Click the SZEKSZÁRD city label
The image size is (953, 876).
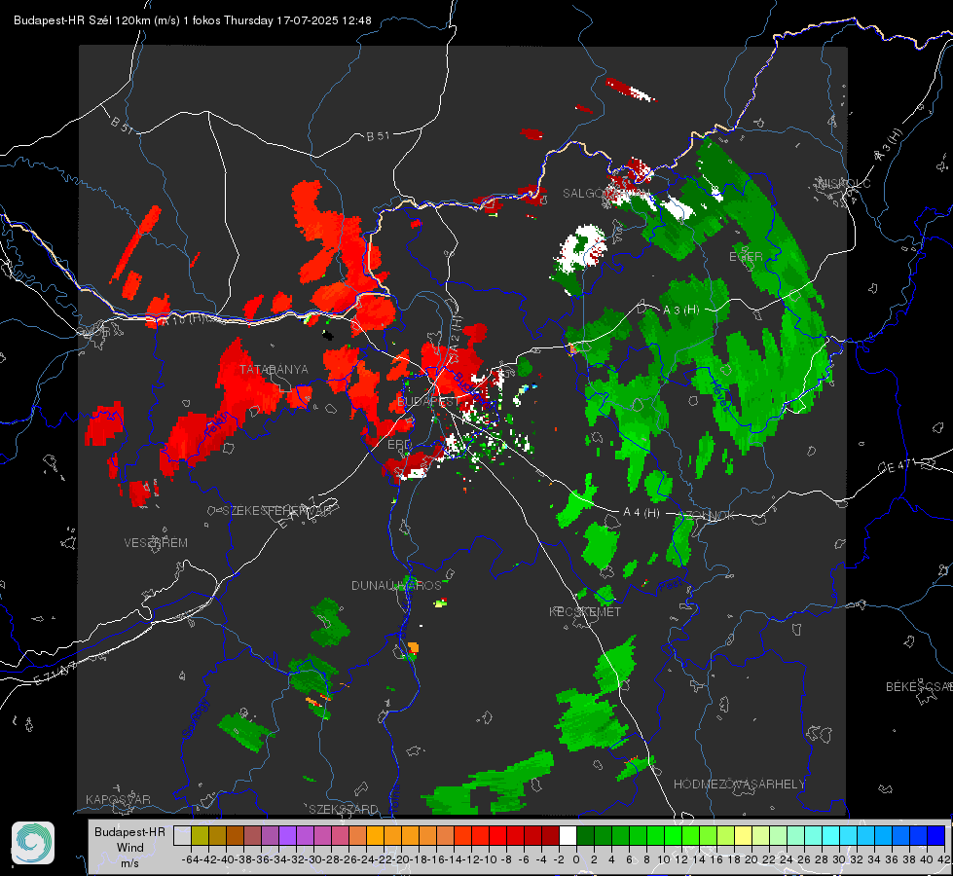click(344, 809)
